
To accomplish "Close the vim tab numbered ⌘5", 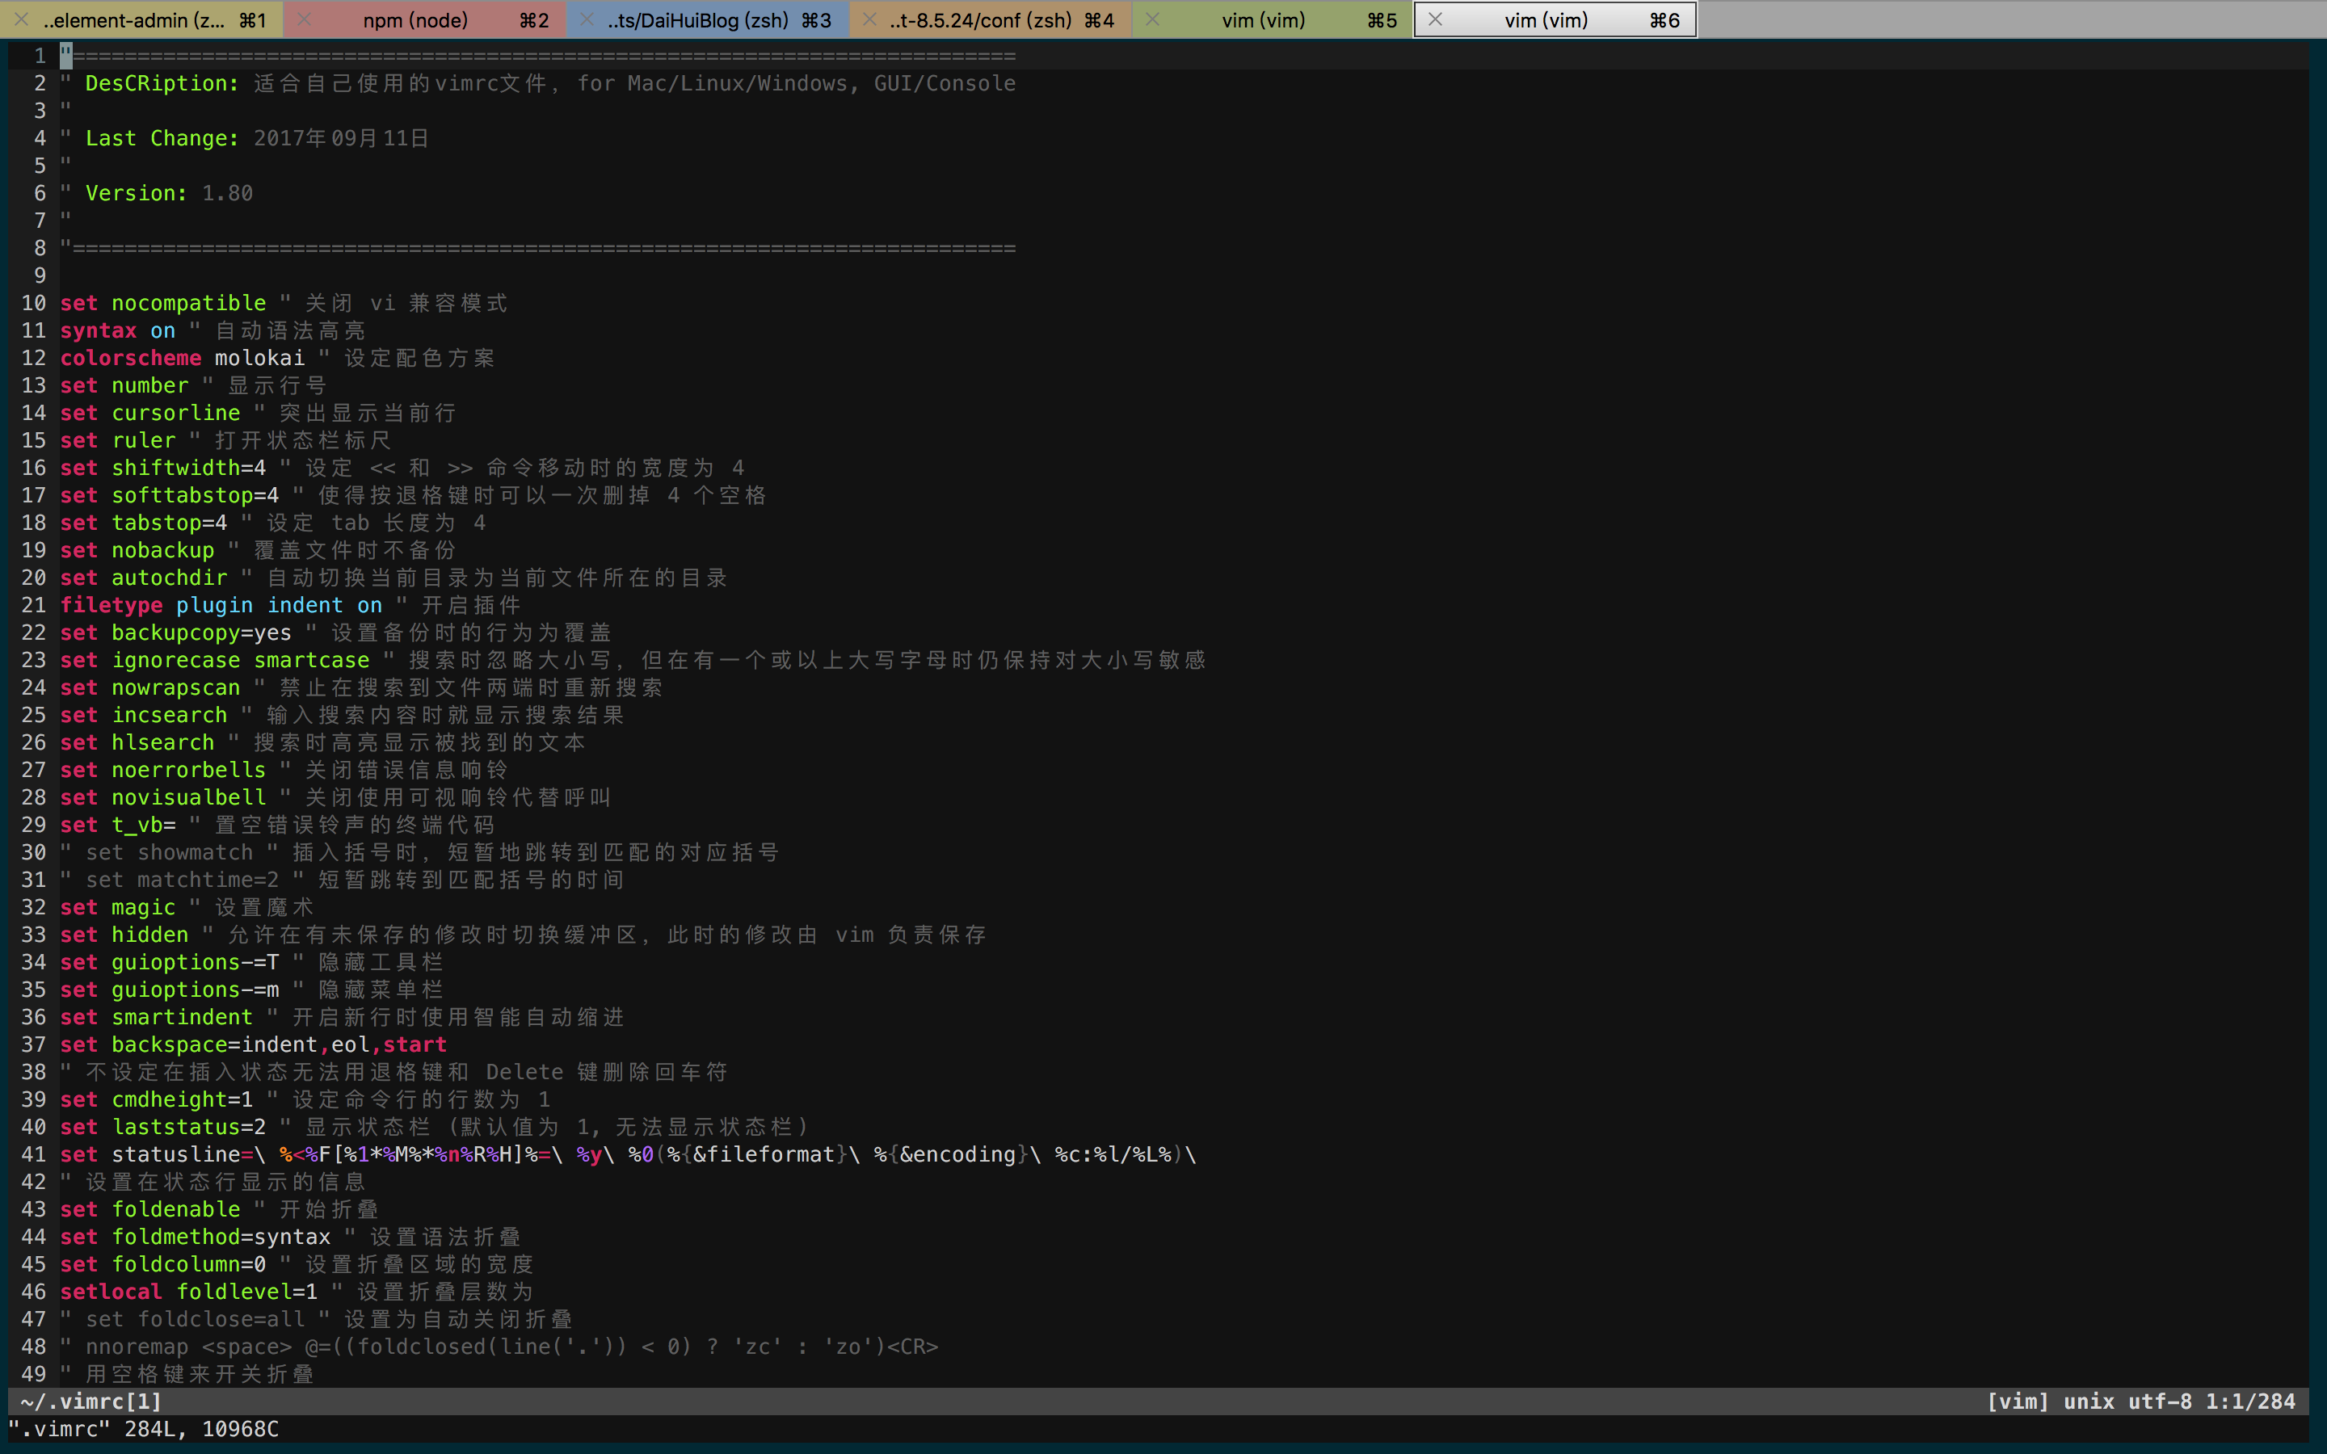I will (x=1152, y=19).
